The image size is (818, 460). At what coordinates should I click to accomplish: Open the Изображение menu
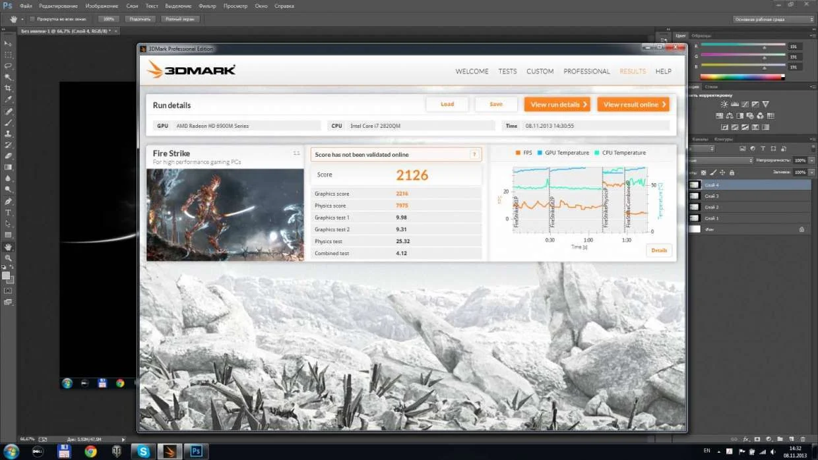click(x=102, y=6)
